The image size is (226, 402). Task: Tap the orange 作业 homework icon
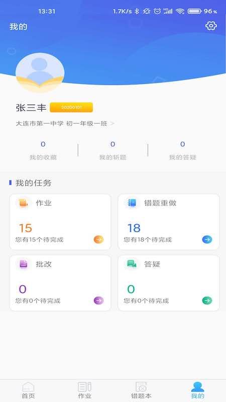tap(24, 203)
